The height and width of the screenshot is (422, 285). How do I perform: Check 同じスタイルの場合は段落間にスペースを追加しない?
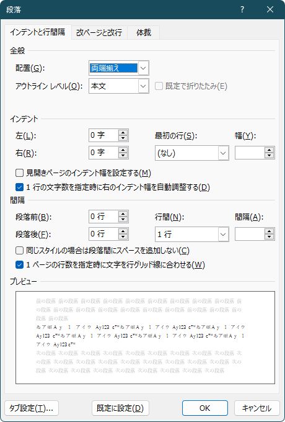tap(19, 251)
